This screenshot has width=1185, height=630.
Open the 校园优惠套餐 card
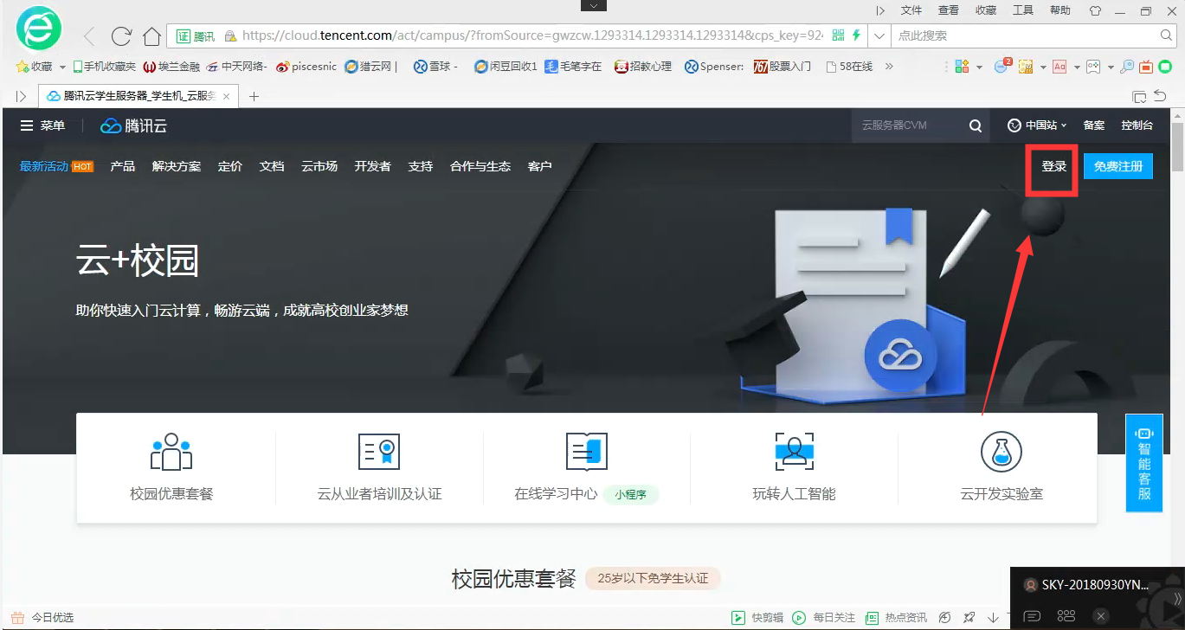[x=171, y=467]
